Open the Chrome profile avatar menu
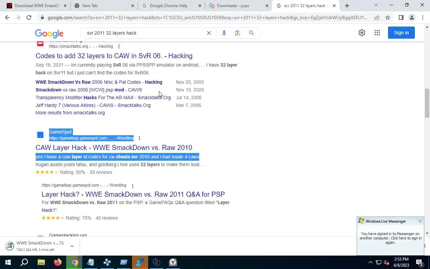Screen dimensions: 430x269 [x=412, y=17]
